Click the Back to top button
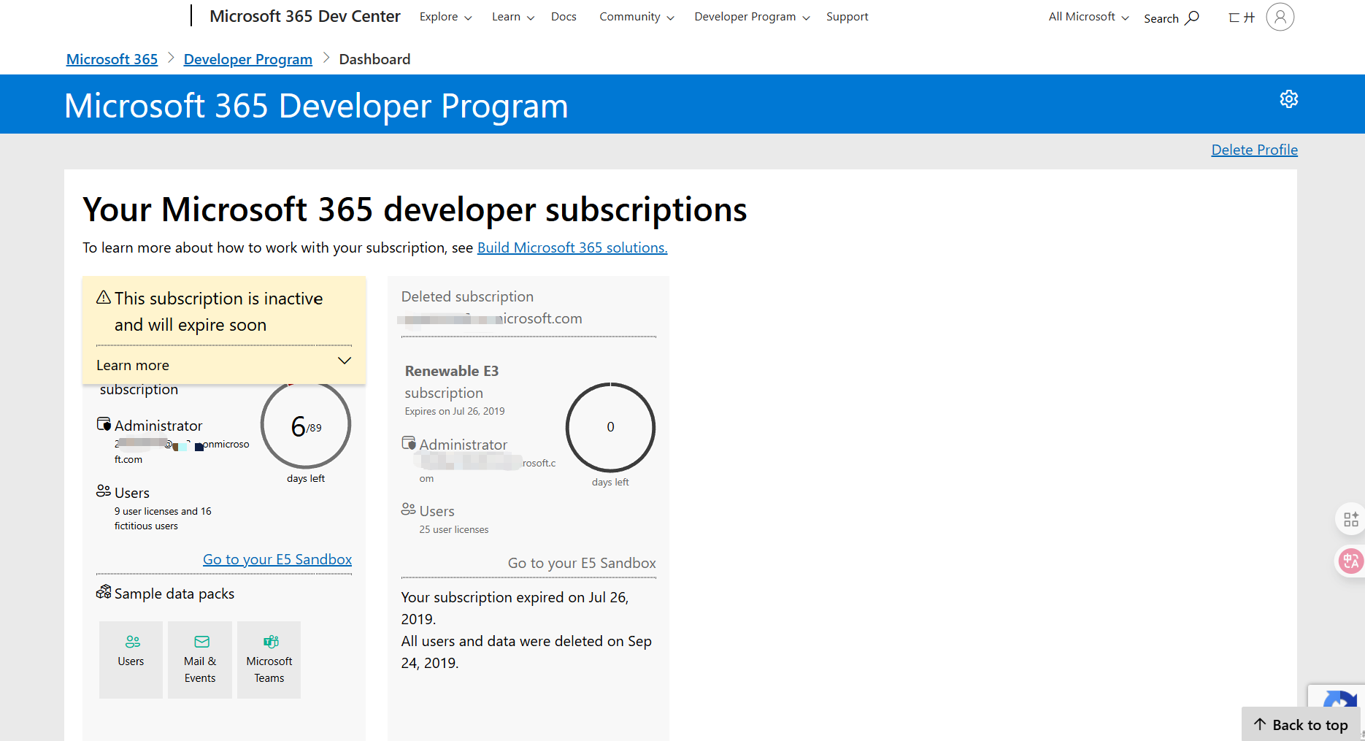 coord(1301,724)
